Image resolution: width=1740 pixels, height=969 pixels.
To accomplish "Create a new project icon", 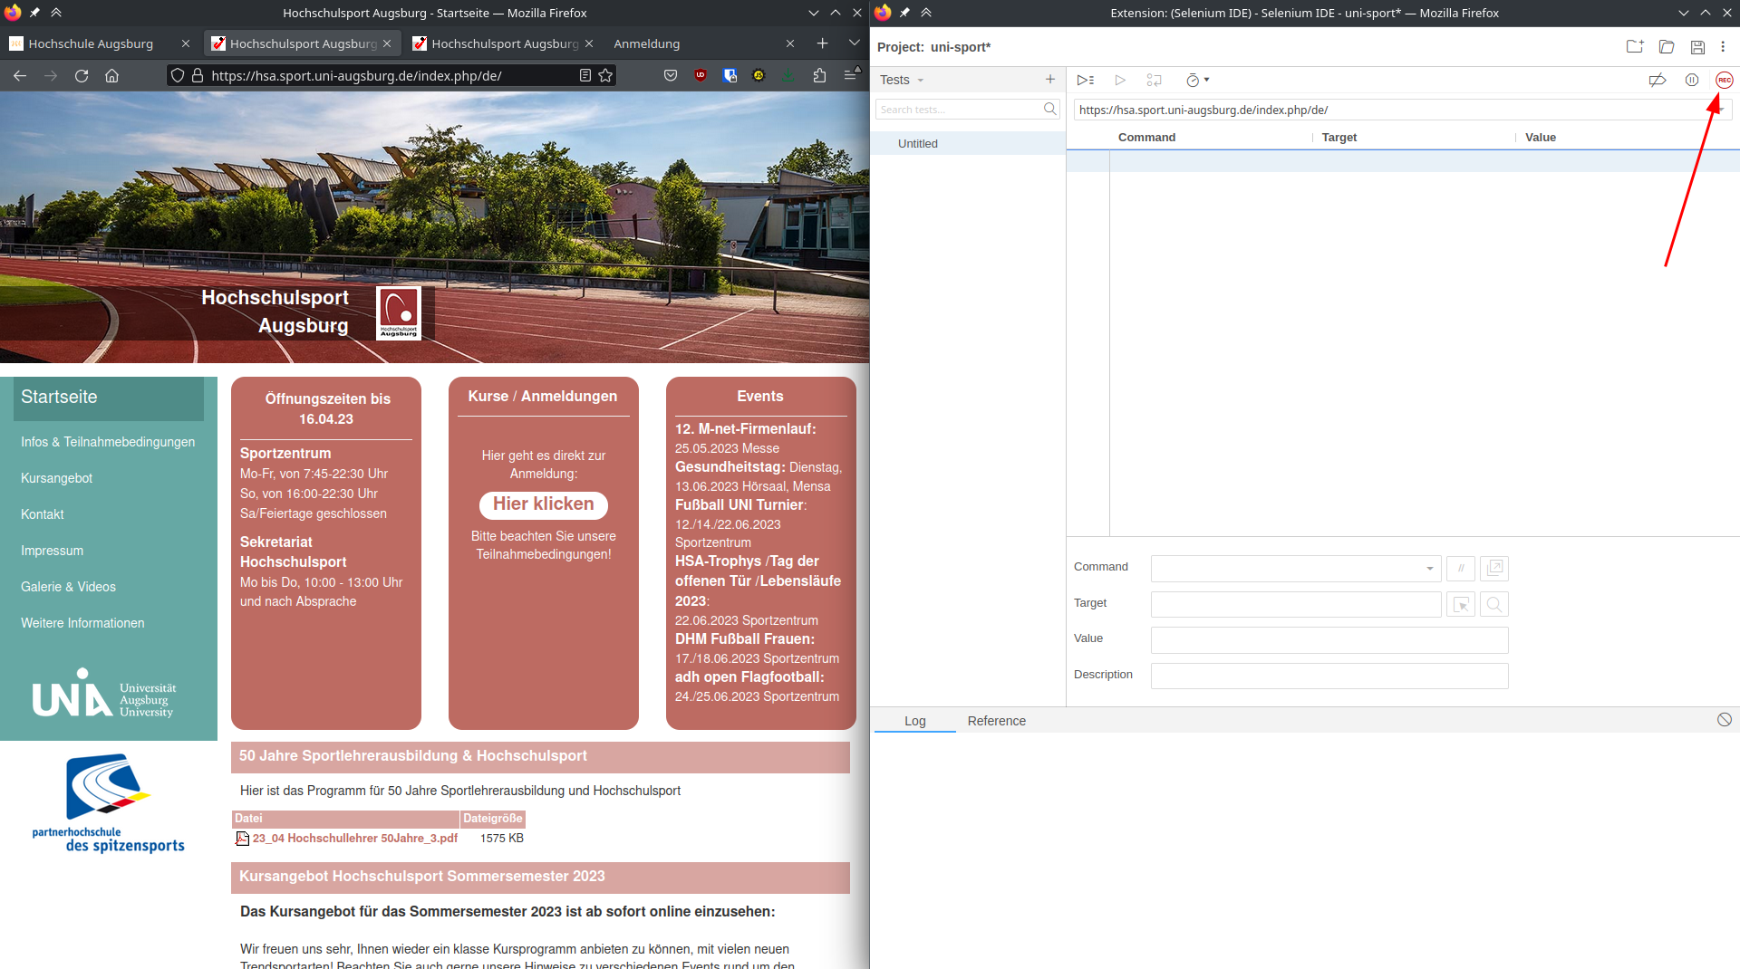I will [x=1634, y=47].
